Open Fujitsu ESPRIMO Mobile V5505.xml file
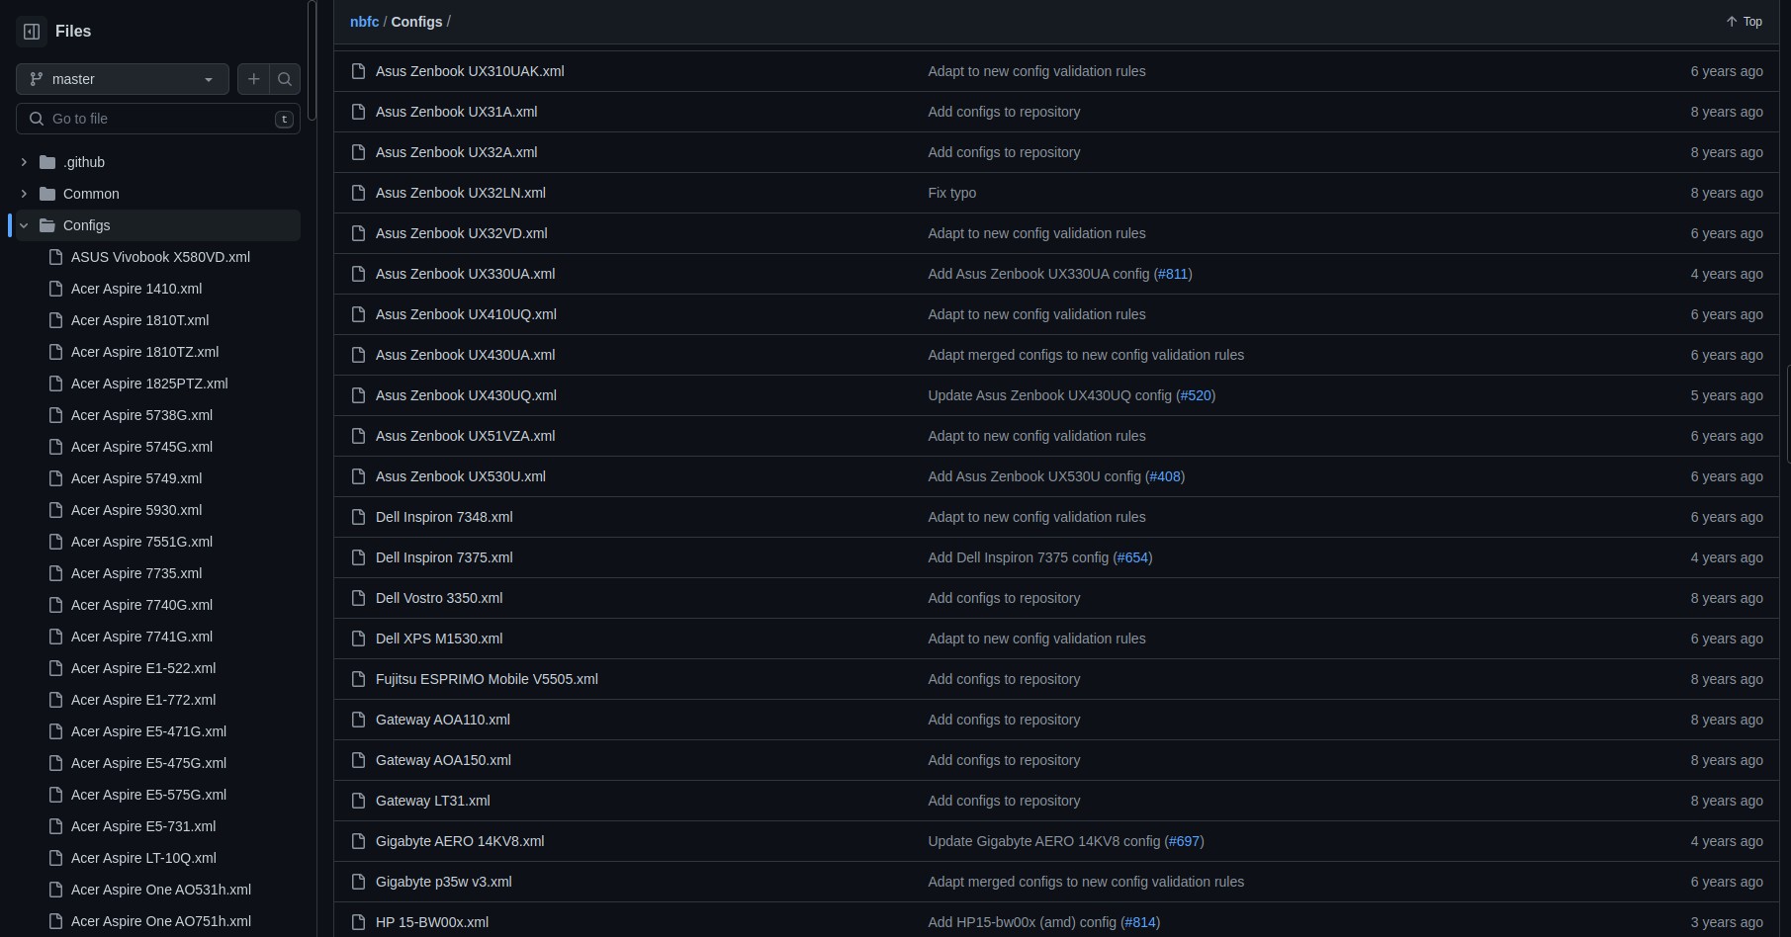Screen dimensions: 1791x937 click(x=487, y=679)
